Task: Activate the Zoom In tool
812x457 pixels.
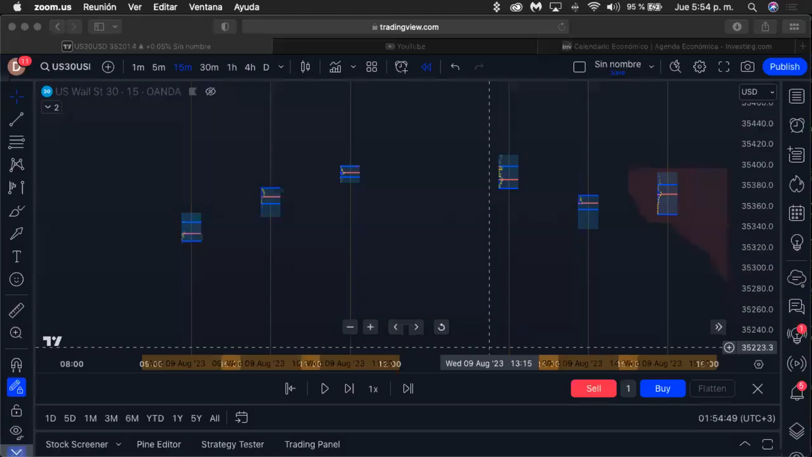Action: 16,332
